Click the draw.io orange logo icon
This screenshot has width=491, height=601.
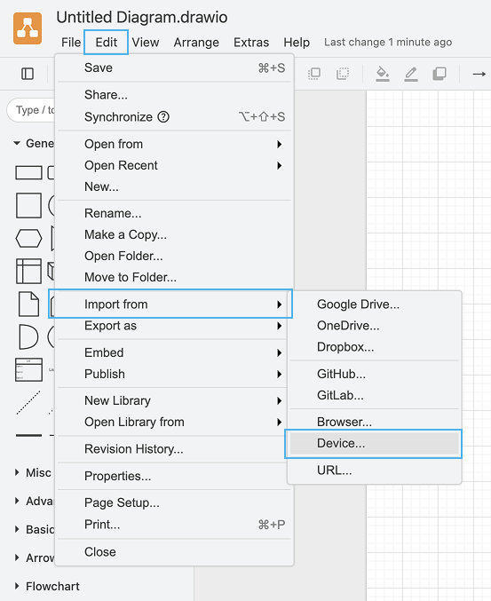click(28, 28)
